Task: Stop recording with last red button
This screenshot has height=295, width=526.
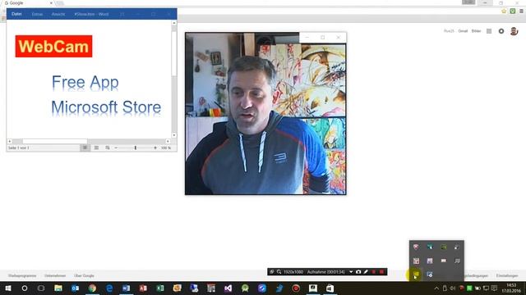Action: (381, 272)
